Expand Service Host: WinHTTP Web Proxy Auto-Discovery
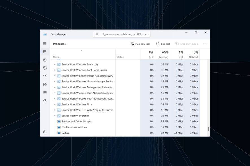Viewport: 250px width, 166px height. [x=54, y=110]
